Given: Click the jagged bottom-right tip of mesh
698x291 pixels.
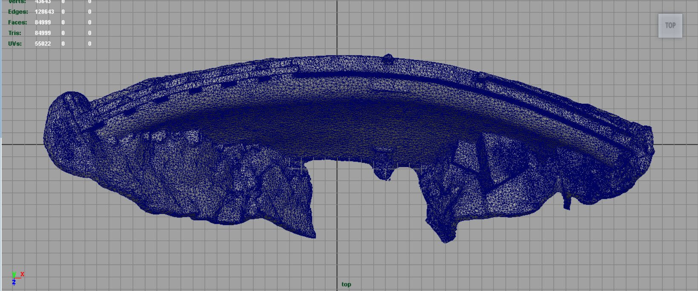Looking at the screenshot, I should pyautogui.click(x=445, y=239).
